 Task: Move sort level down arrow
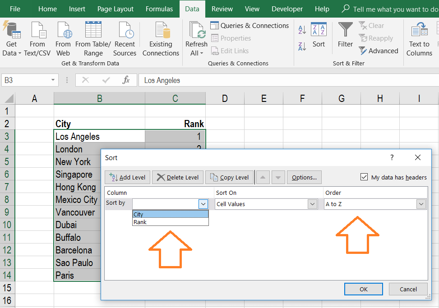[278, 177]
